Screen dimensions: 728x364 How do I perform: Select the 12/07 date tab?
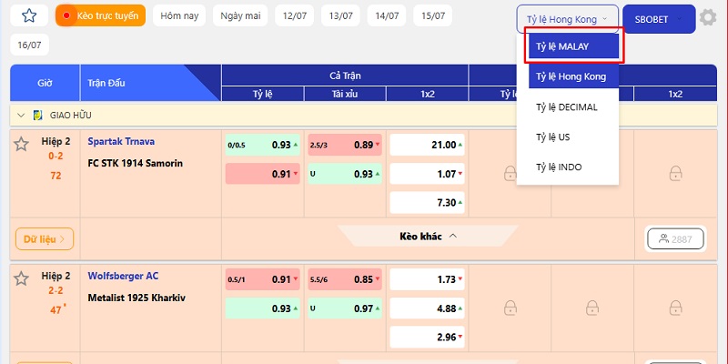[294, 15]
